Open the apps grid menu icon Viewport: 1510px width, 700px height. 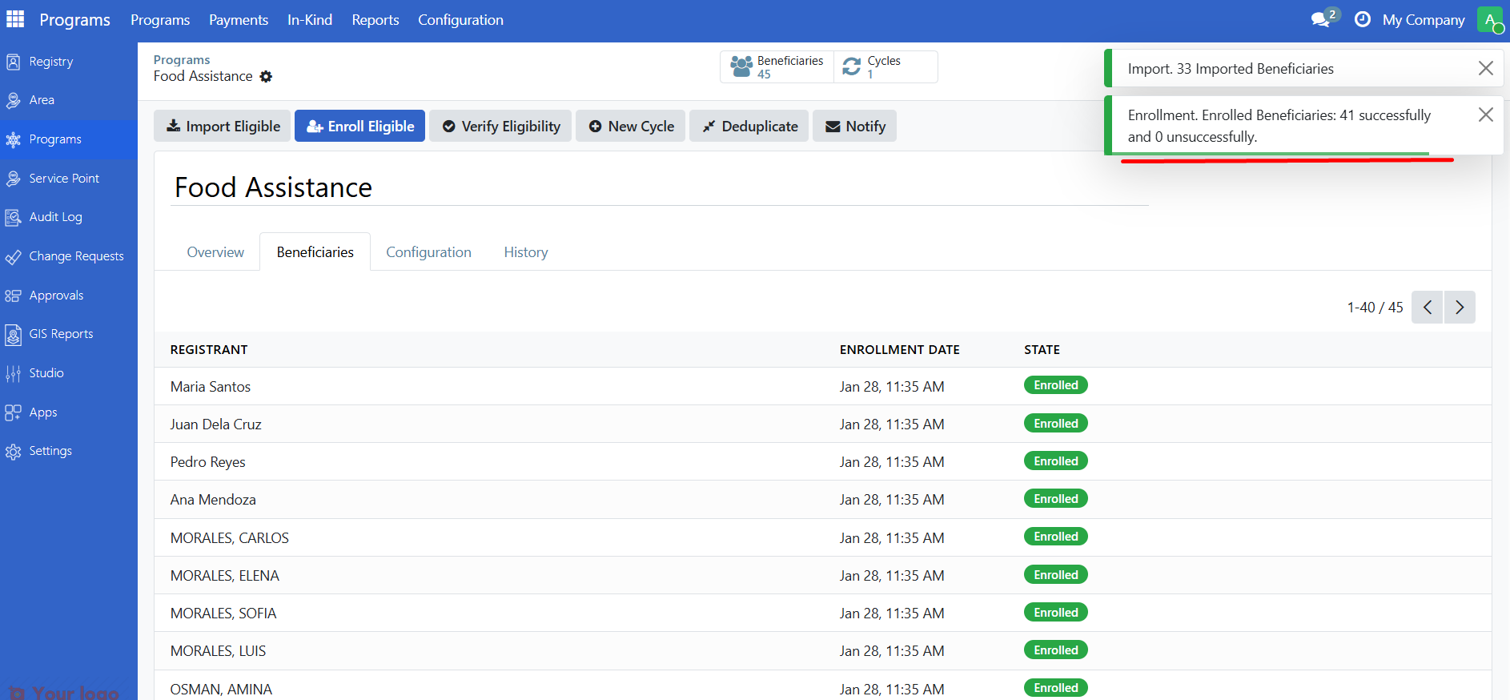pos(15,19)
